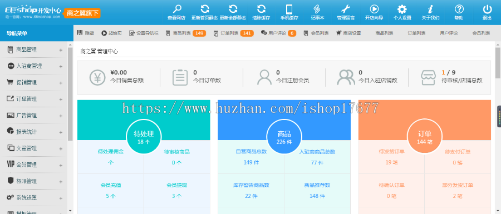Image resolution: width=501 pixels, height=214 pixels.
Task: Click 报表统计 pie chart icon
Action: pos(10,131)
